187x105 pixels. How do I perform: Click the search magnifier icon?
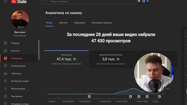[46, 1]
